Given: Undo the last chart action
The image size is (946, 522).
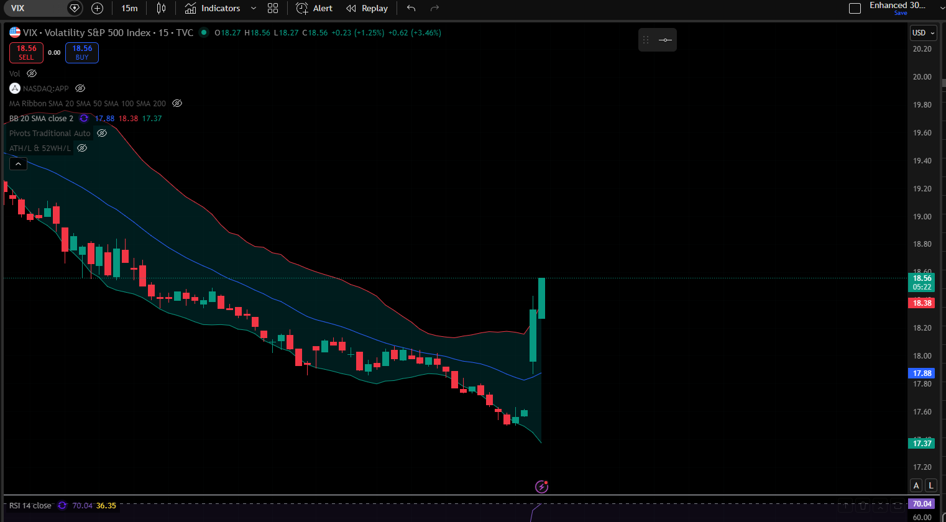Looking at the screenshot, I should pyautogui.click(x=411, y=8).
